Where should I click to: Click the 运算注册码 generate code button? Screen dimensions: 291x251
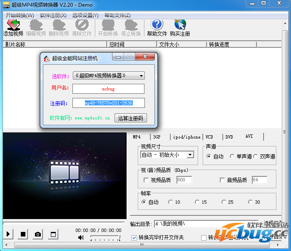[131, 118]
